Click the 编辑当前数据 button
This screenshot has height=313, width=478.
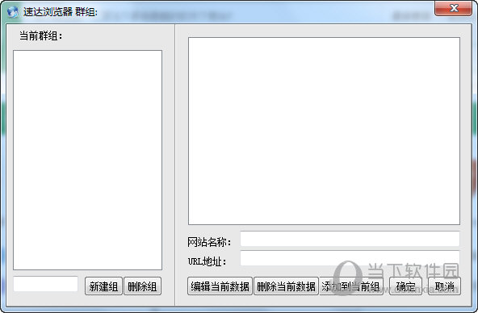(220, 286)
